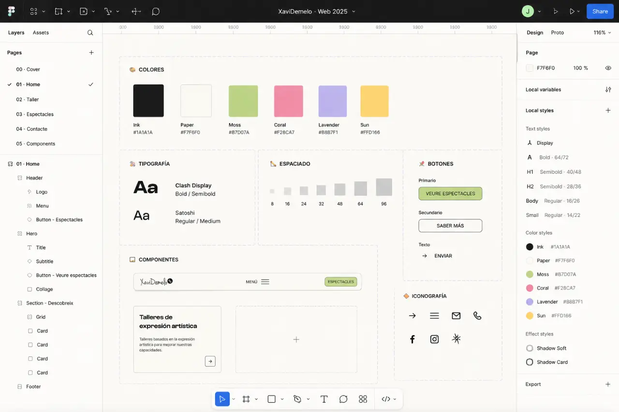Toggle Dev Mode code icon
This screenshot has width=619, height=412.
click(x=386, y=399)
